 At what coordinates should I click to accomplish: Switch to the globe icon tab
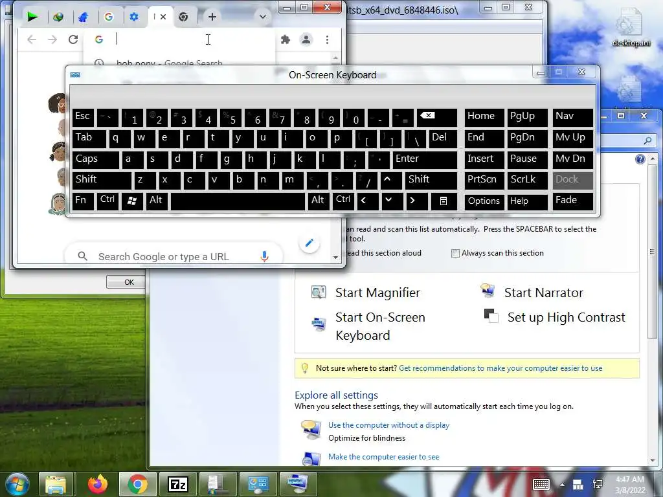click(58, 17)
